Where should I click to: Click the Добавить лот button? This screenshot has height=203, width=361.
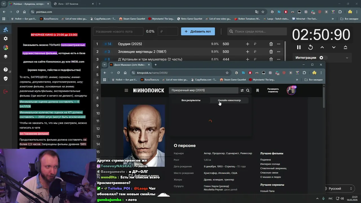pyautogui.click(x=198, y=31)
